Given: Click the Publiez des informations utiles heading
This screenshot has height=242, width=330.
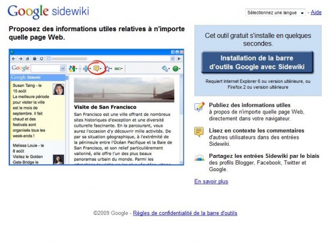Looking at the screenshot, I should (x=250, y=105).
